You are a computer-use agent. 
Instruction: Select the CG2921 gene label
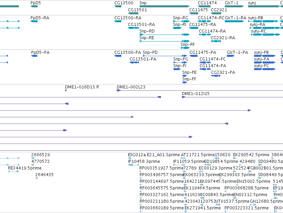[219, 10]
